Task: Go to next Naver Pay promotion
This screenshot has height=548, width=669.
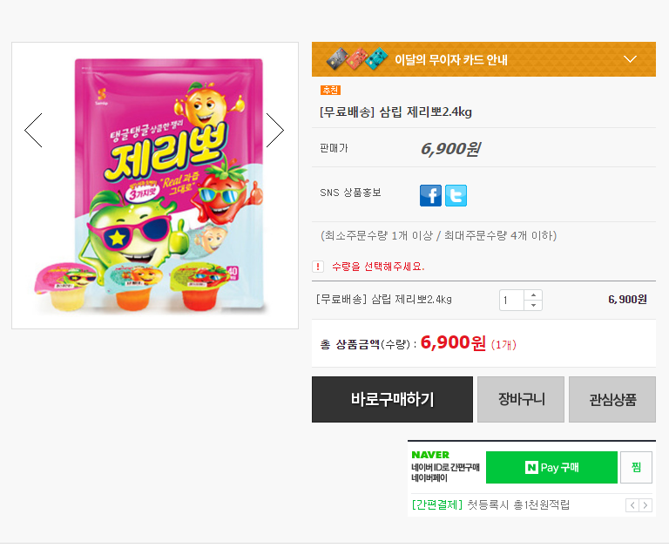Action: (645, 505)
